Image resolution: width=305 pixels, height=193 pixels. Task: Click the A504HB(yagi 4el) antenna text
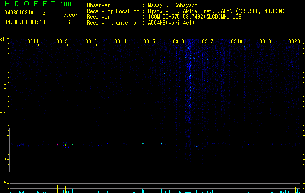(171, 23)
